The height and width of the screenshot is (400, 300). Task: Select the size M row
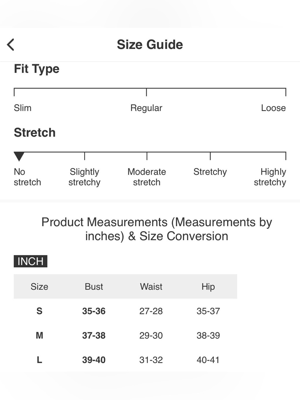point(125,335)
